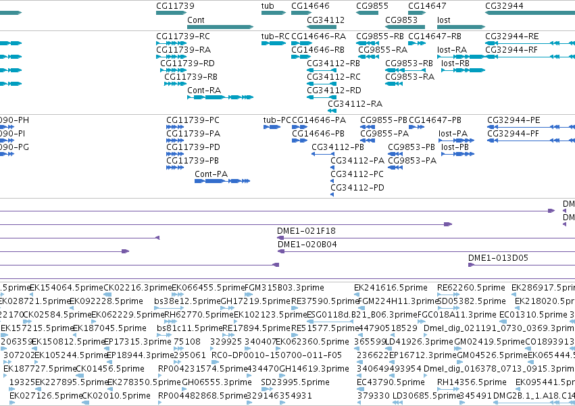This screenshot has width=575, height=406.
Task: Click the lost-RB transcript
Action: (x=463, y=70)
